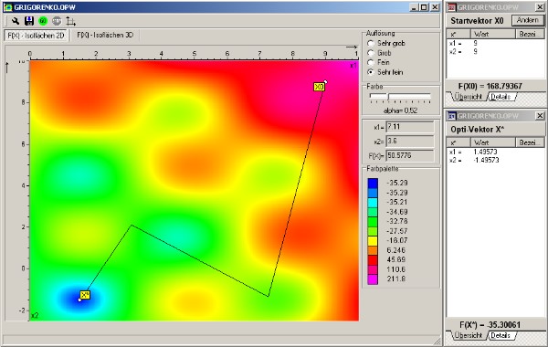Open the Details tab under Opti-Vektor X^
This screenshot has width=548, height=347.
tap(501, 335)
